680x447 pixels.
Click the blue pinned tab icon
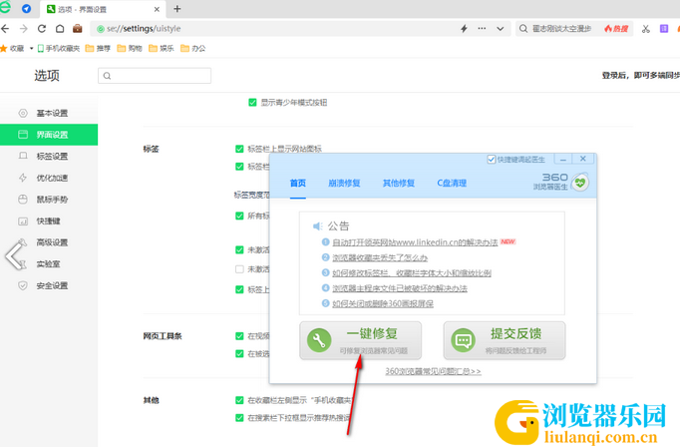point(26,9)
